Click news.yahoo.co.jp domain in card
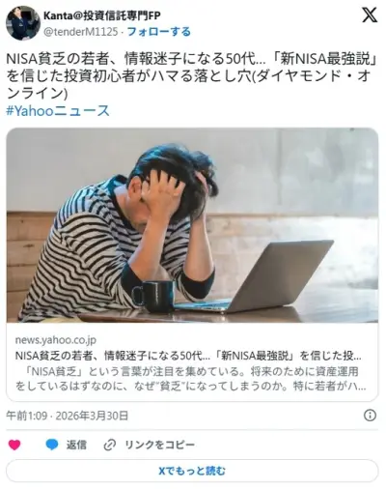 tap(56, 340)
